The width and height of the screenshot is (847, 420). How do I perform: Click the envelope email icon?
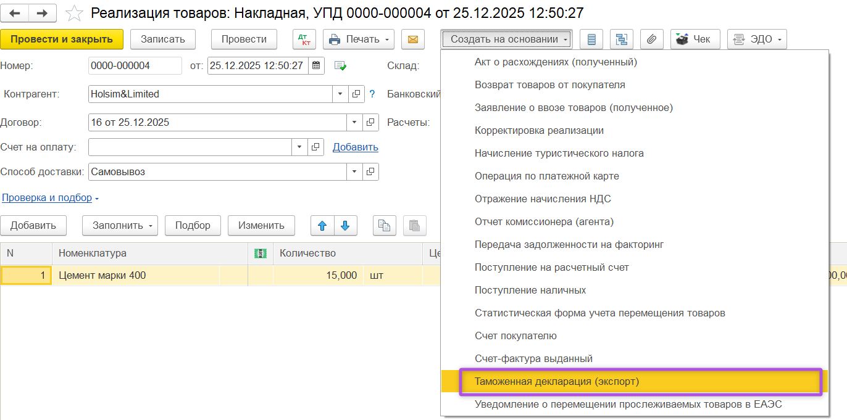click(x=412, y=39)
